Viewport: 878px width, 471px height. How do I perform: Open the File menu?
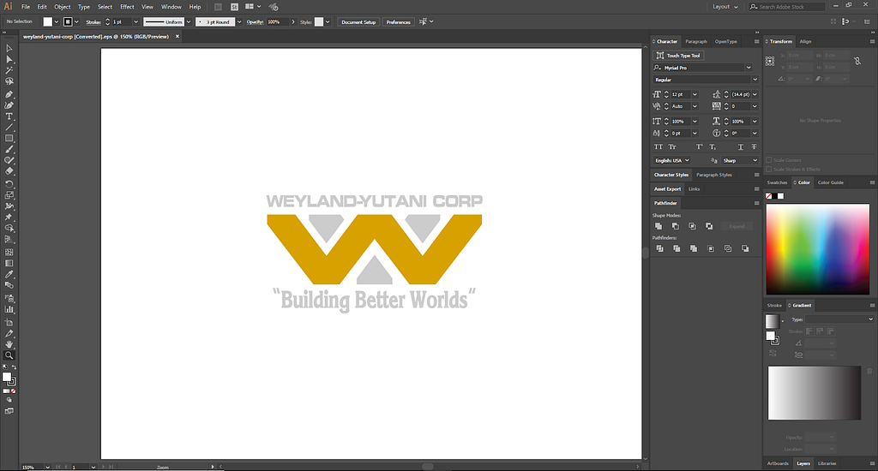click(x=26, y=7)
